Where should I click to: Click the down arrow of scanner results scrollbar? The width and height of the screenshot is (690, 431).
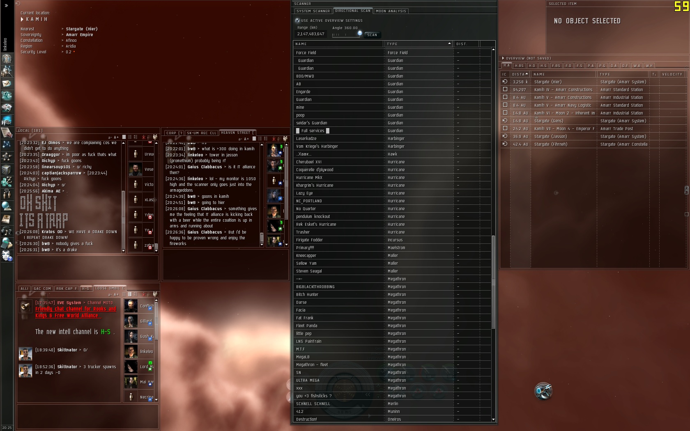click(493, 420)
